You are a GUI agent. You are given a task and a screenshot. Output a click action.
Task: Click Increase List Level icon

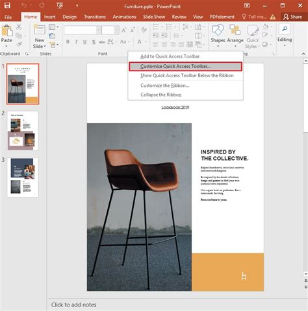point(164,36)
